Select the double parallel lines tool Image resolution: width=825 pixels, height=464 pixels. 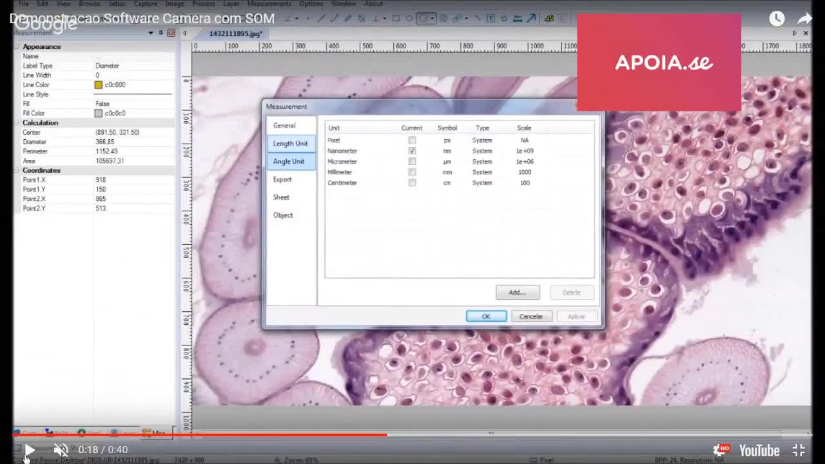tap(362, 19)
